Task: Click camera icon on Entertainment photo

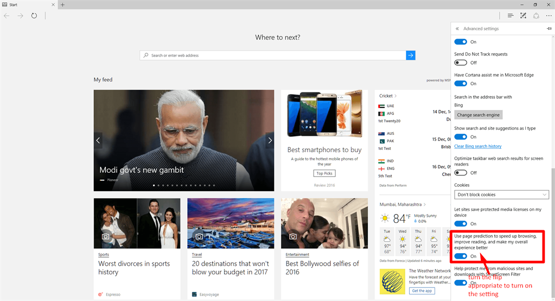Action: (x=293, y=236)
